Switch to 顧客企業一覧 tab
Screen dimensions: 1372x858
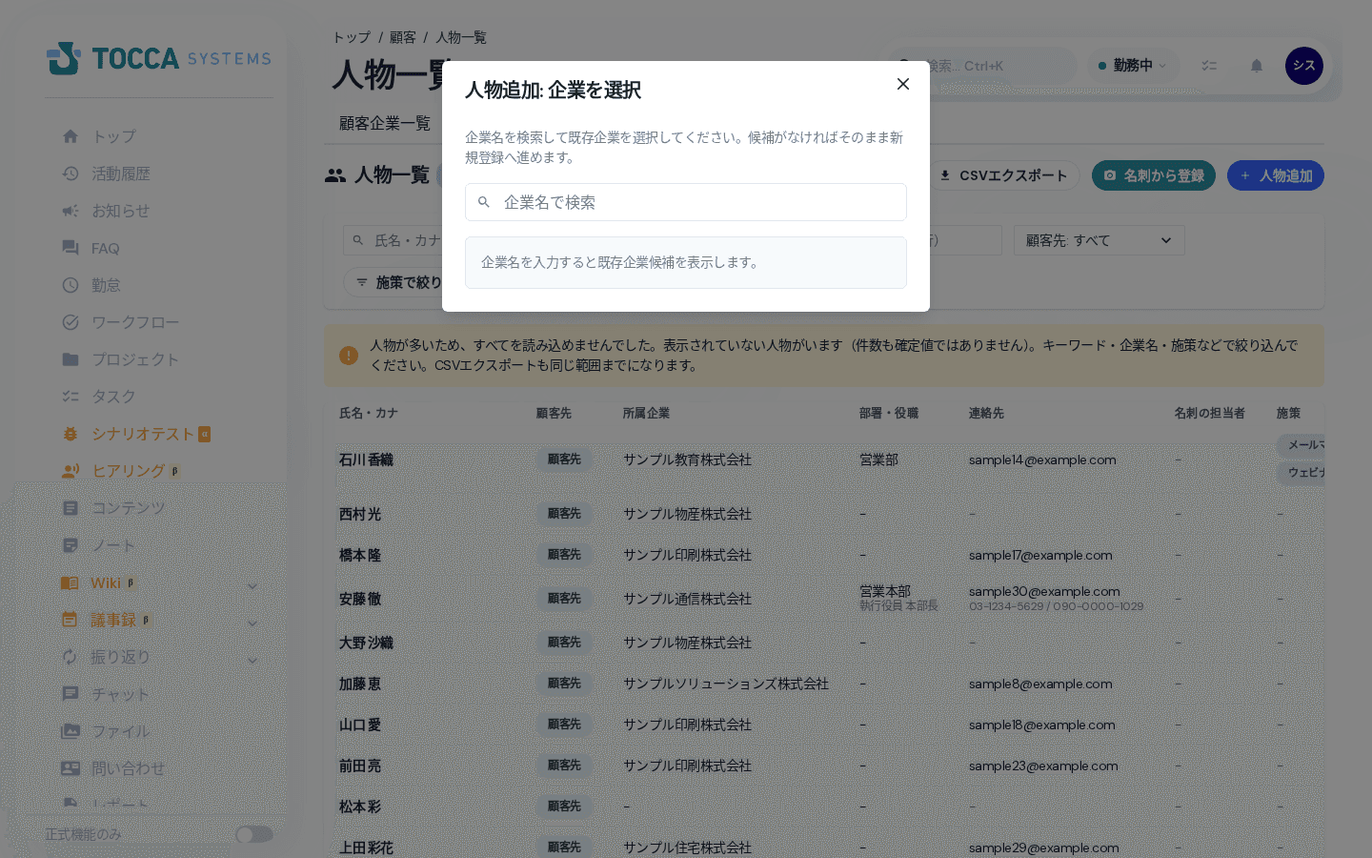pyautogui.click(x=385, y=123)
